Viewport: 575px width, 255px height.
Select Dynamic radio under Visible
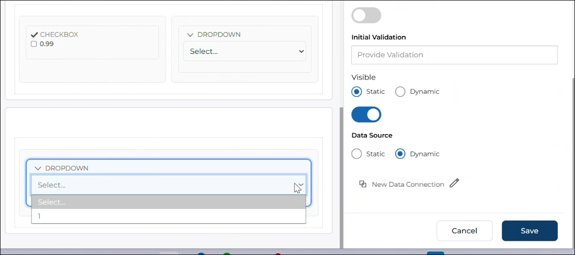pyautogui.click(x=400, y=92)
